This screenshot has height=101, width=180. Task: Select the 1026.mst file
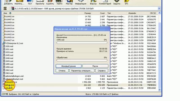[9, 46]
